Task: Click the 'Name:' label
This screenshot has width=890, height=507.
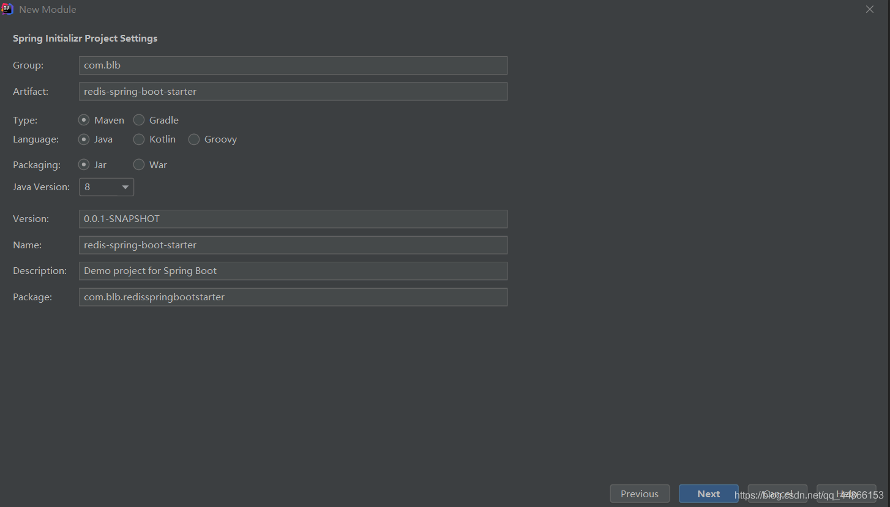Action: 28,245
